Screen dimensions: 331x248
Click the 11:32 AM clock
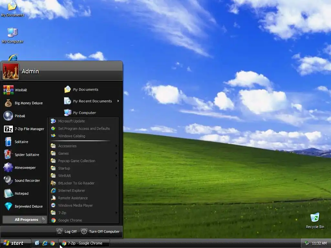click(x=319, y=243)
